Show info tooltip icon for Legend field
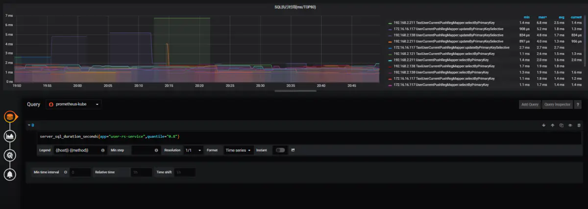This screenshot has height=209, width=588. tap(103, 150)
